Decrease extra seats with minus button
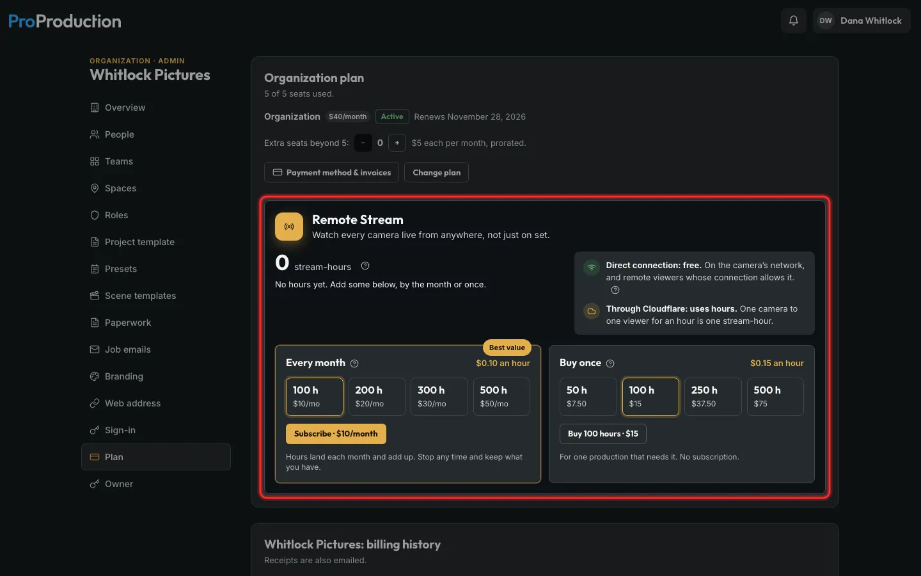This screenshot has width=921, height=576. point(363,143)
